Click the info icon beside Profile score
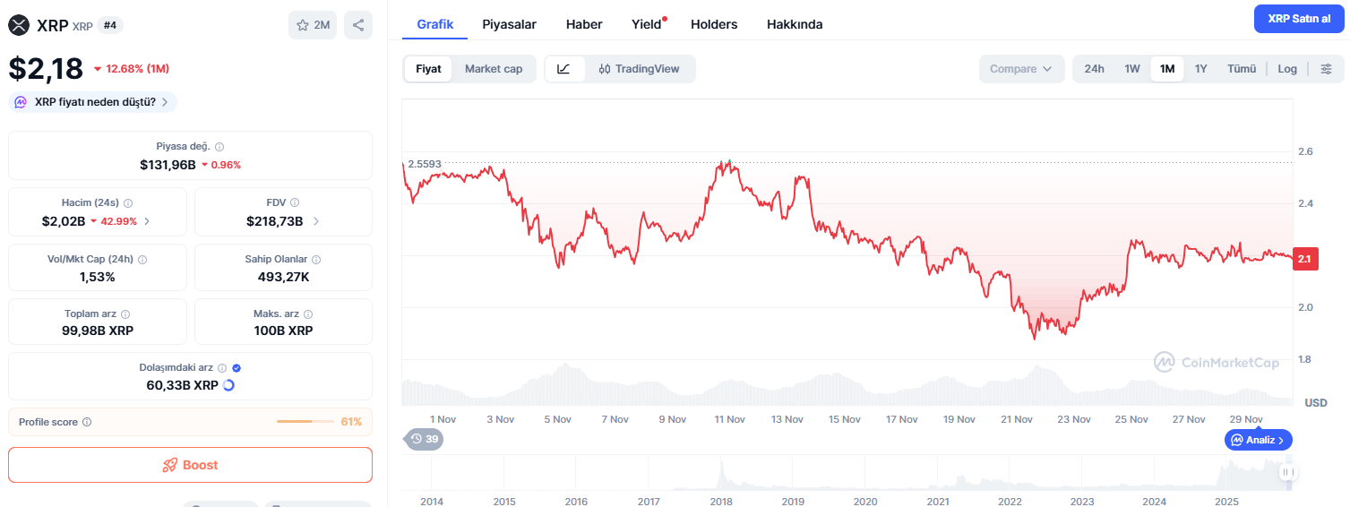The width and height of the screenshot is (1350, 507). pyautogui.click(x=87, y=422)
